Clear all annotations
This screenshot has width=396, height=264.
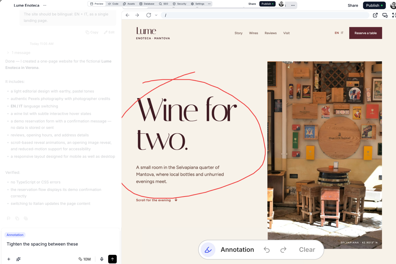point(307,250)
